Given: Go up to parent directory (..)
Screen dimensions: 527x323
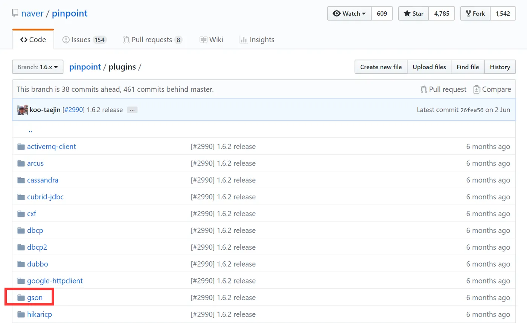Looking at the screenshot, I should point(30,131).
